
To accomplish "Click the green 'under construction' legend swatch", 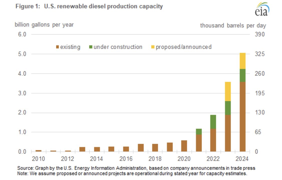I will click(90, 47).
